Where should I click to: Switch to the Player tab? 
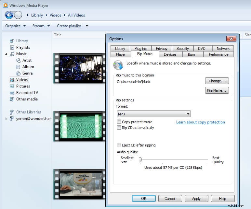pos(121,54)
